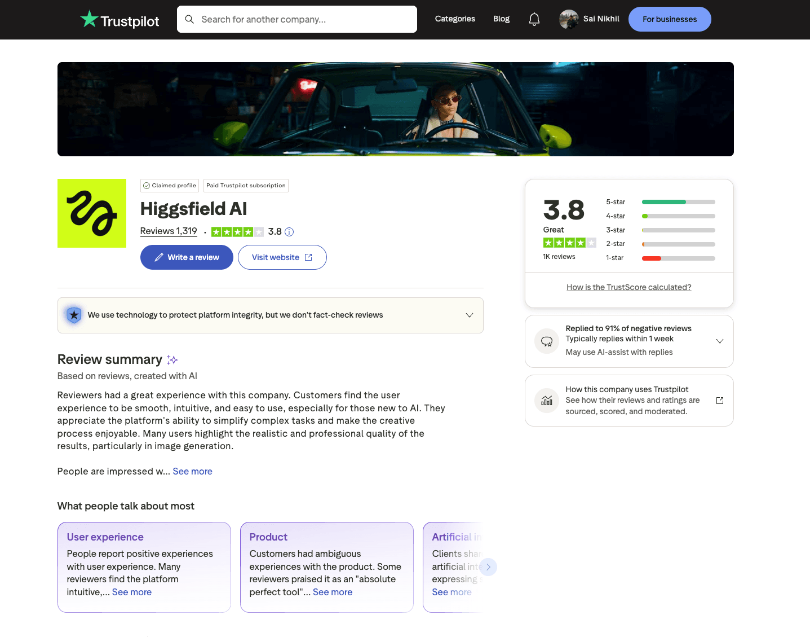Click See more in User experience card
The image size is (810, 637).
point(132,592)
